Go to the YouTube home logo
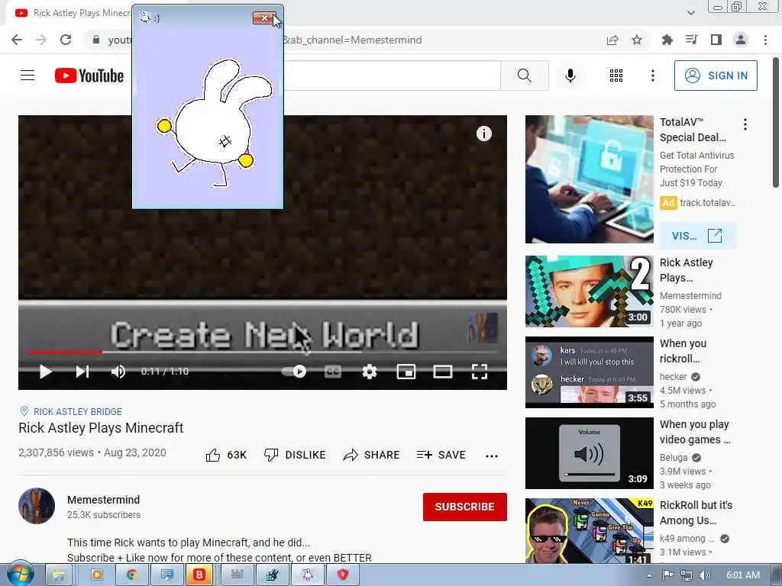 tap(89, 76)
